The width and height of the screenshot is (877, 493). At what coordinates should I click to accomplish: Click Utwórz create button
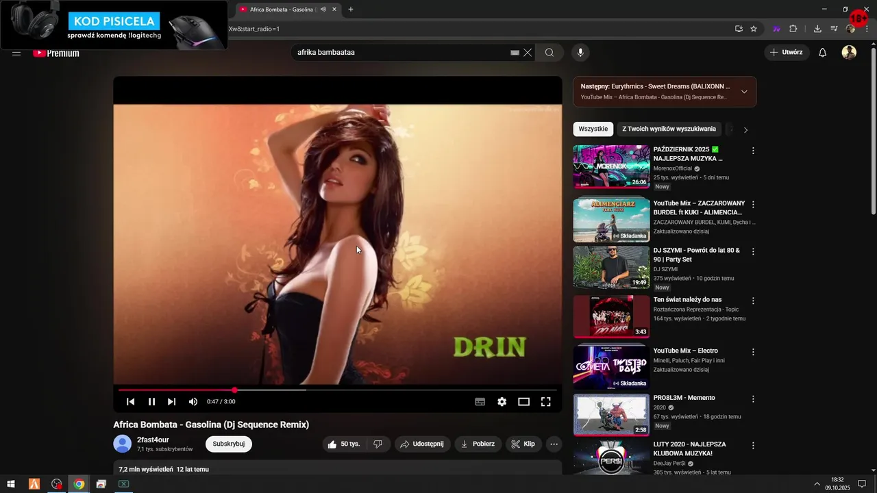click(787, 53)
